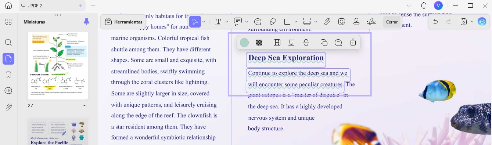Expand the text comment dropdown
The image size is (492, 145).
(x=247, y=22)
